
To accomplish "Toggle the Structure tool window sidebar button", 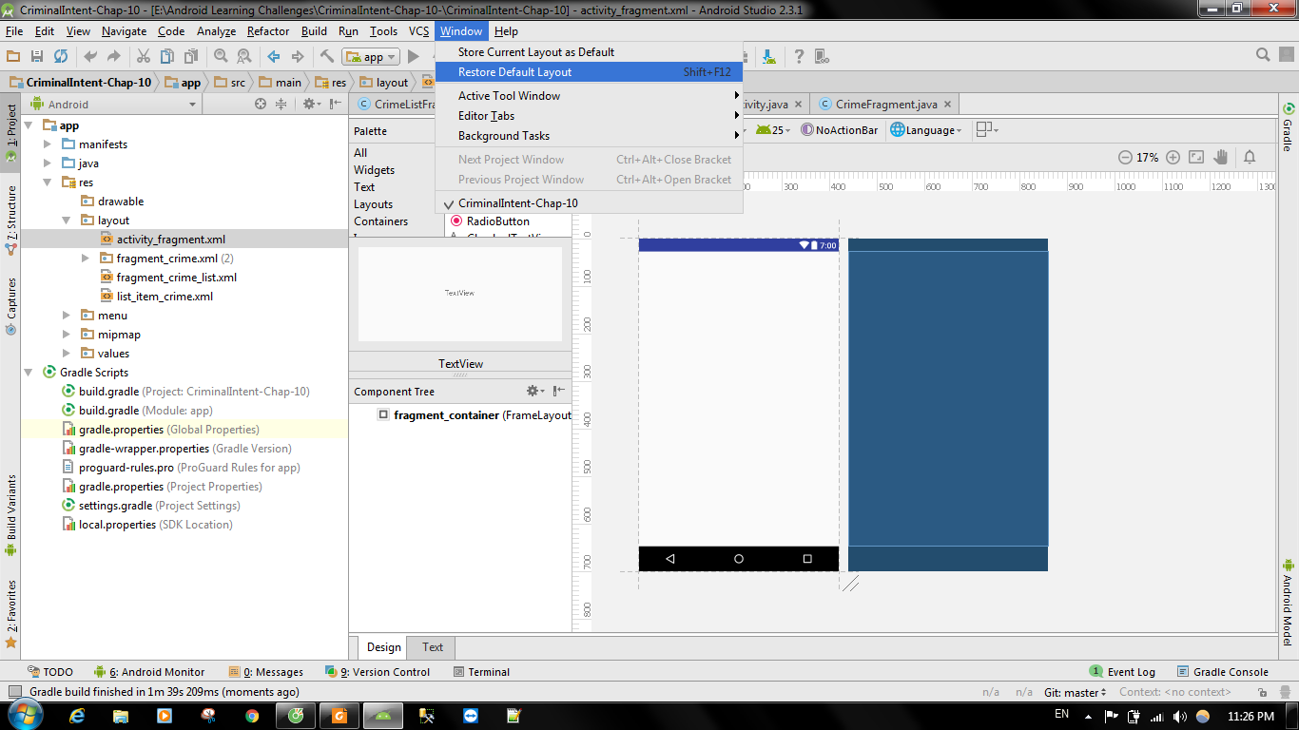I will 10,221.
